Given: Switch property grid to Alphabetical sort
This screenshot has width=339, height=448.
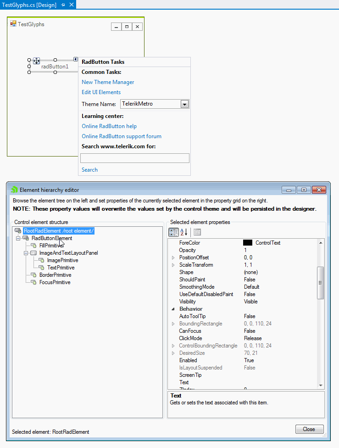Looking at the screenshot, I should coord(184,232).
